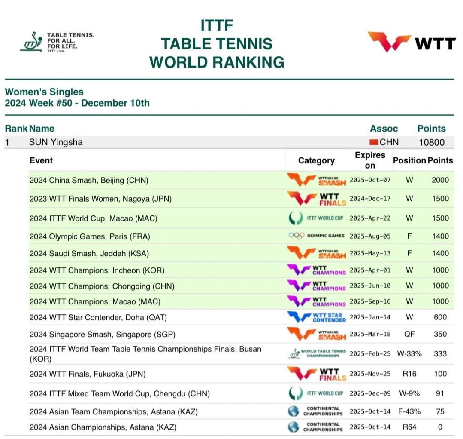Select player name SUN Yingsha
This screenshot has width=463, height=439.
56,142
